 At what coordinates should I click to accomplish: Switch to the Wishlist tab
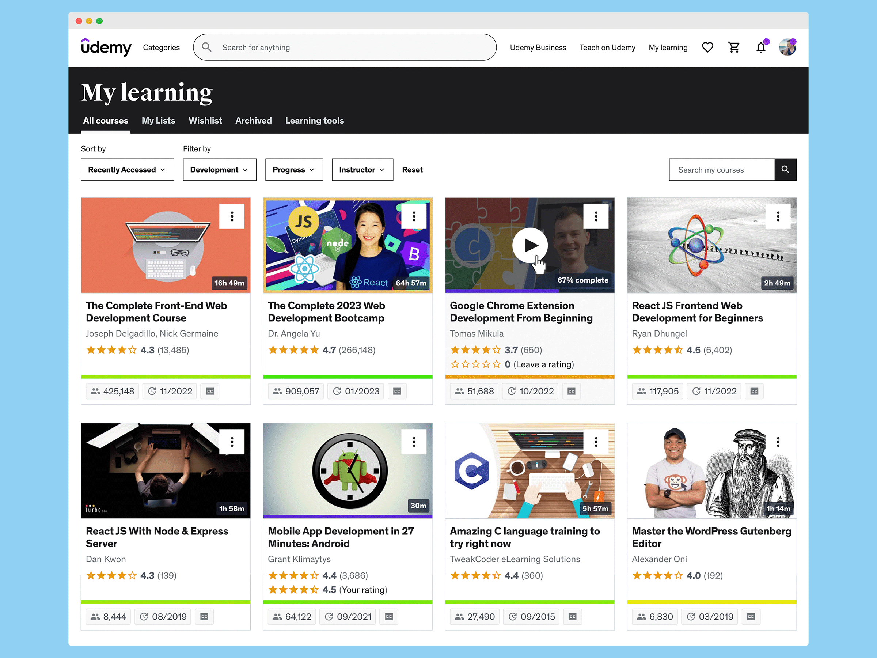[205, 121]
